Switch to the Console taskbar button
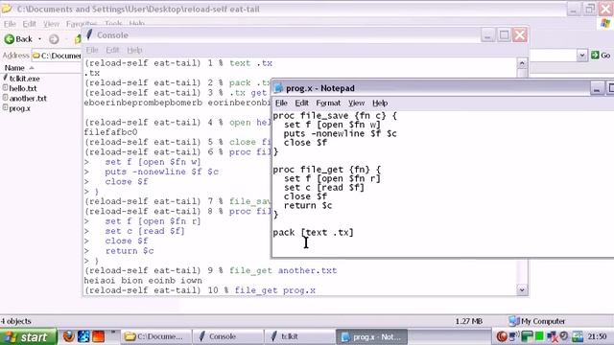This screenshot has width=614, height=345. 228,336
